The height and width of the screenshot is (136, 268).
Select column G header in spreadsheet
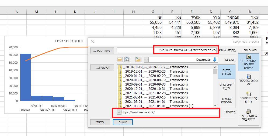pos(153,12)
